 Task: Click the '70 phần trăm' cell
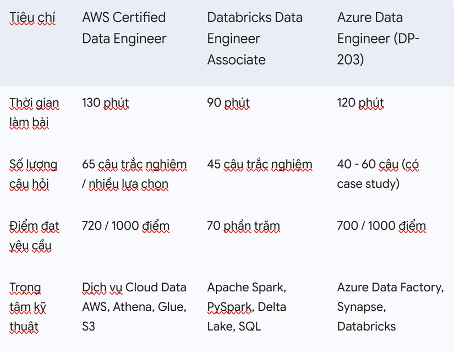[x=243, y=226]
